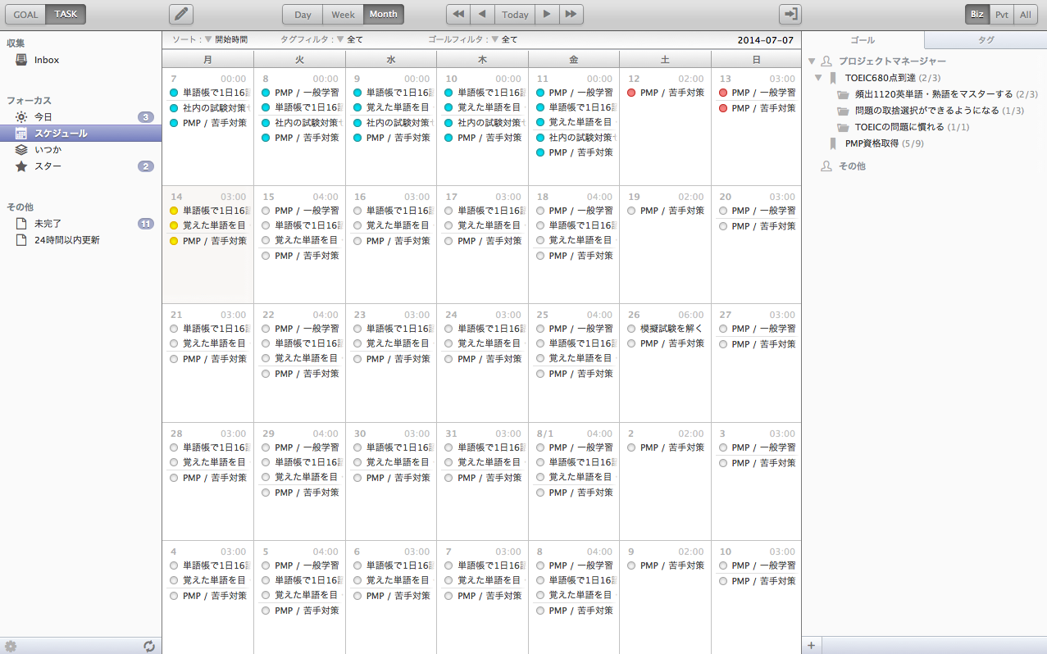Check the 13th's PMP / 一般学習 red task
Viewport: 1047px width, 654px height.
[x=723, y=93]
